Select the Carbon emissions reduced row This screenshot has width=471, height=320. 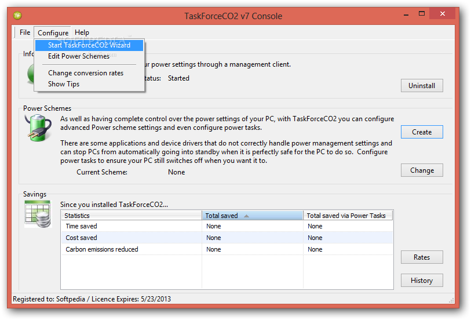coord(227,249)
